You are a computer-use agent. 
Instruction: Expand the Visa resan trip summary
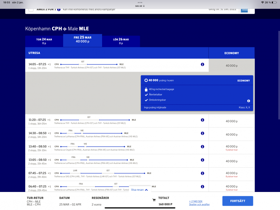coord(139,189)
